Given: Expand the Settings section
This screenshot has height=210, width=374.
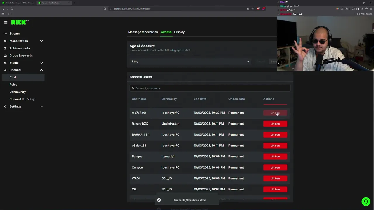Looking at the screenshot, I should pyautogui.click(x=41, y=106).
